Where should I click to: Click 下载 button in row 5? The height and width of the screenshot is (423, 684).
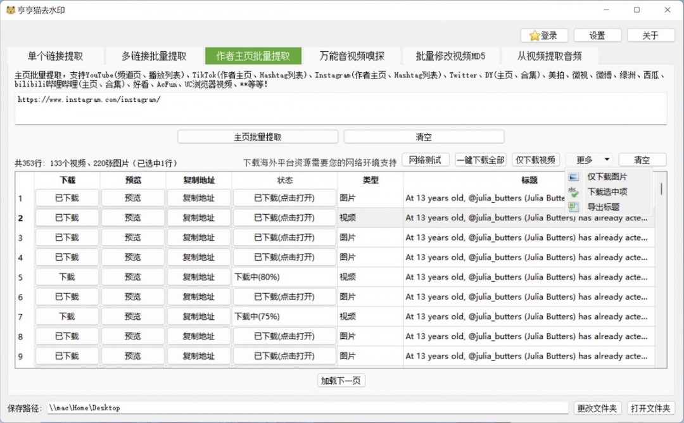(x=66, y=277)
